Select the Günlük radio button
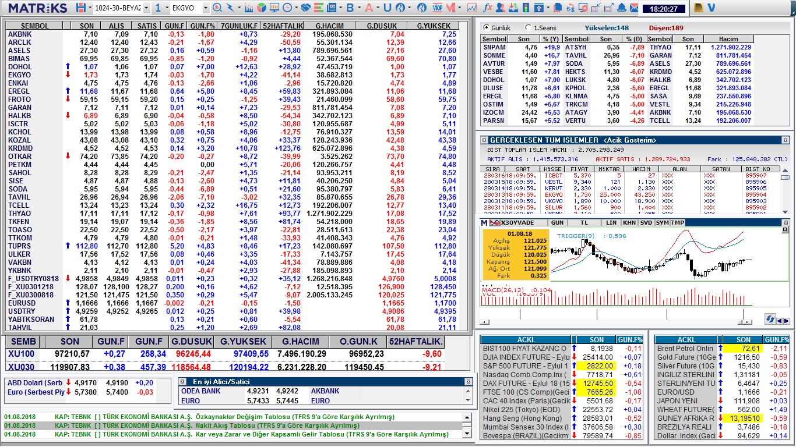 click(486, 27)
